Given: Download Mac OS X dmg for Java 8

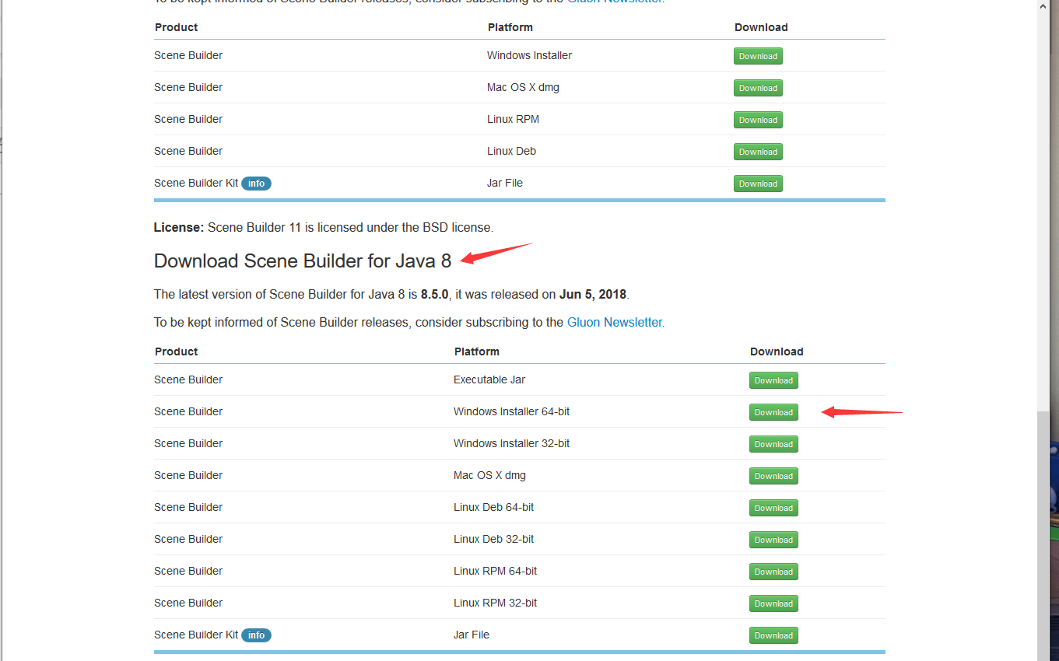Looking at the screenshot, I should click(773, 475).
